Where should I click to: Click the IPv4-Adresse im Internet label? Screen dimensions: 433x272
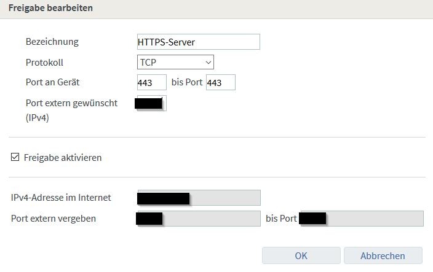[x=61, y=198]
